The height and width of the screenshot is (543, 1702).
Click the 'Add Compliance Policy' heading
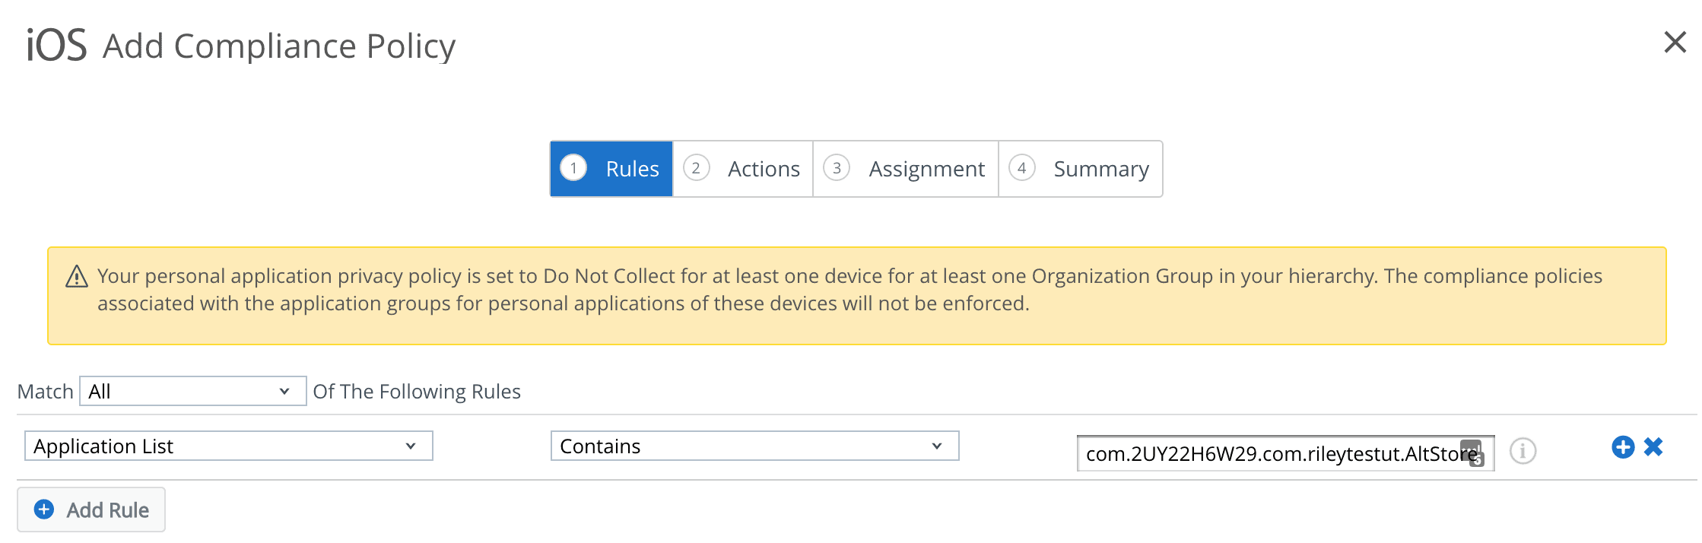point(279,46)
